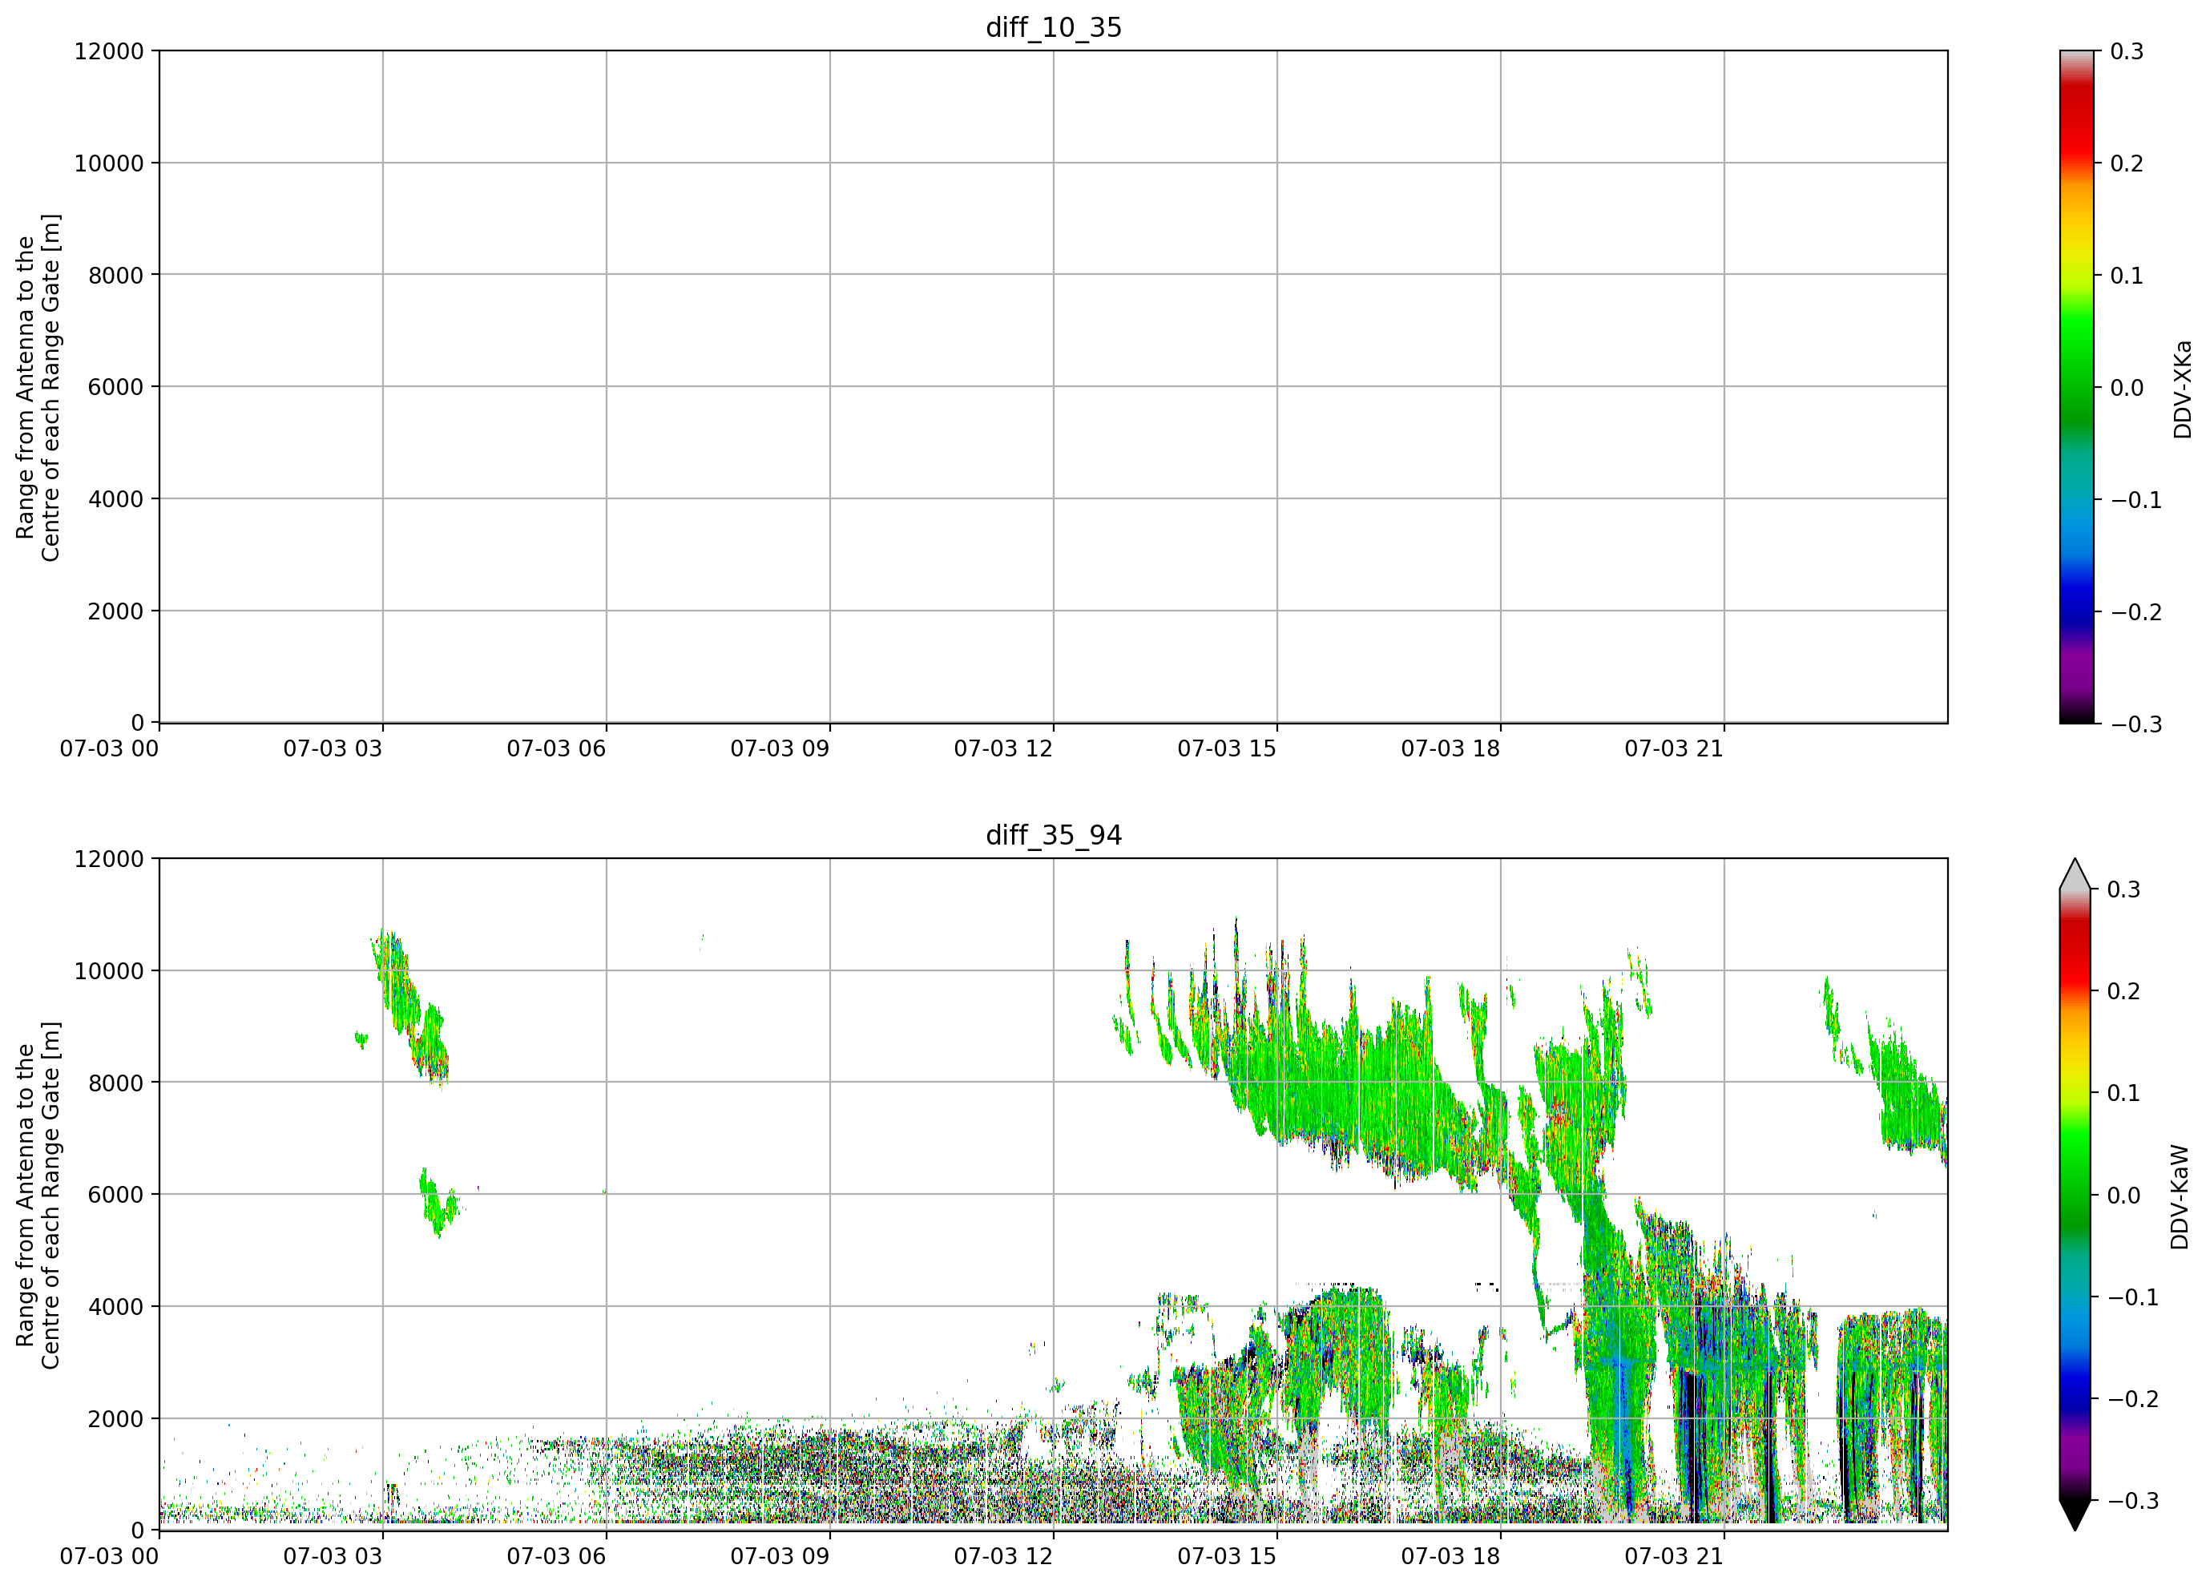Click the 07-03 03 x-tick under diff_35_94
2210x1585 pixels.
333,1556
